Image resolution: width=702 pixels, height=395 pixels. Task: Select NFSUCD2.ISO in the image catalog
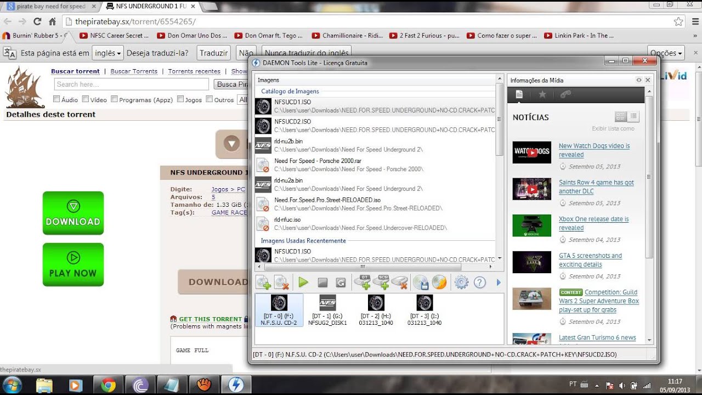click(375, 126)
